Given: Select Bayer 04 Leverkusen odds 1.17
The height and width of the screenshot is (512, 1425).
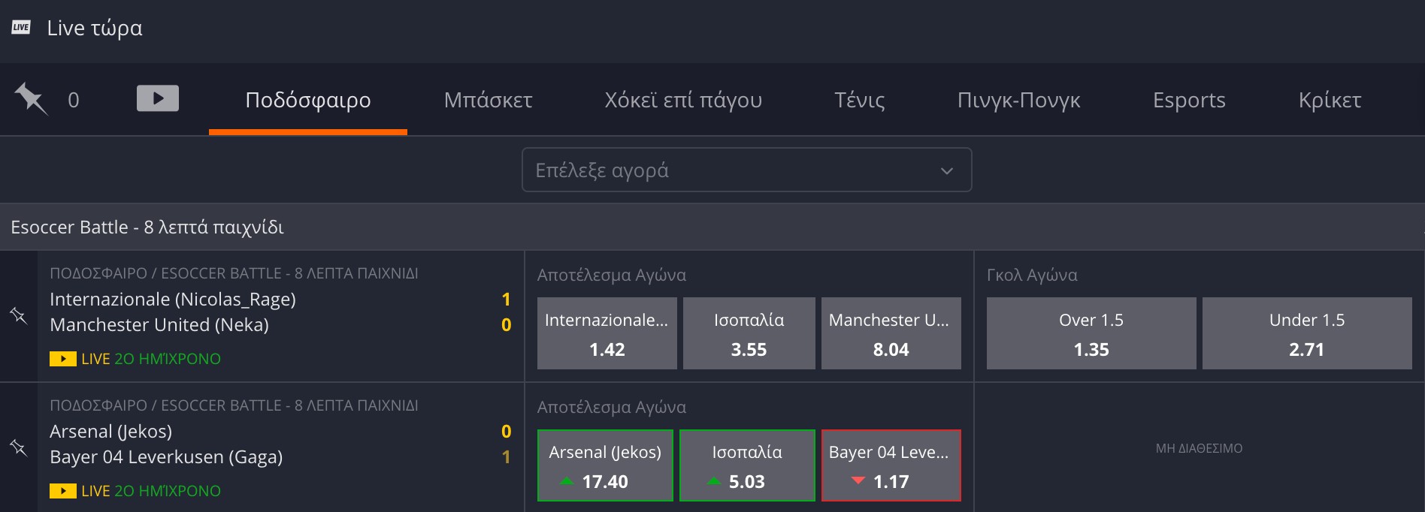Looking at the screenshot, I should coord(891,465).
